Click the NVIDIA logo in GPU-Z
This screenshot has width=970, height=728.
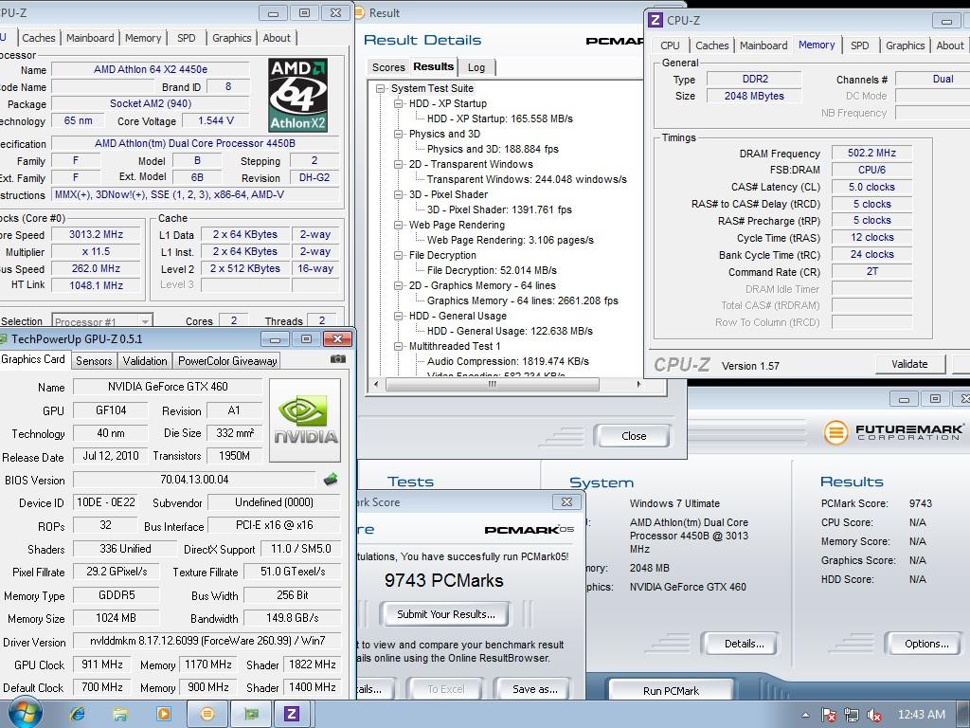[x=305, y=420]
